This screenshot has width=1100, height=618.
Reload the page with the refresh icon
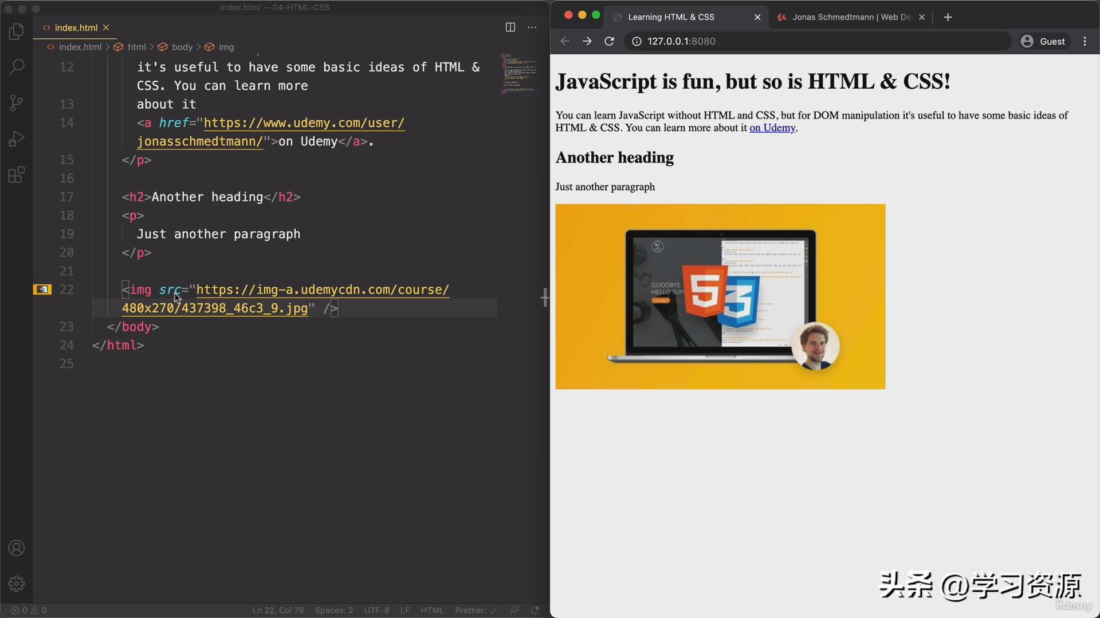(609, 41)
